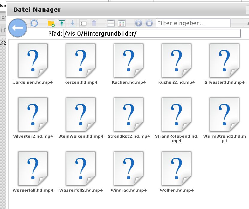
Task: Click the play button in toolbar
Action: (139, 23)
